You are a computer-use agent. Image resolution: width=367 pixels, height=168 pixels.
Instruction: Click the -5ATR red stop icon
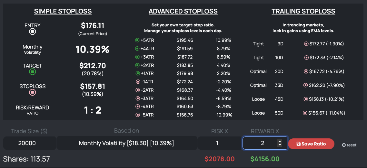(x=138, y=115)
